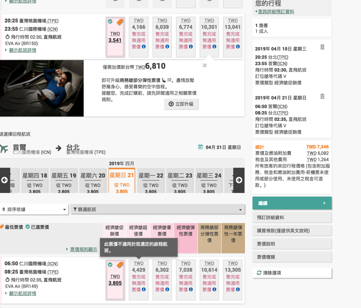Click the 經濟艙優惠價 fare column header
The width and height of the screenshot is (361, 308).
pos(162,231)
